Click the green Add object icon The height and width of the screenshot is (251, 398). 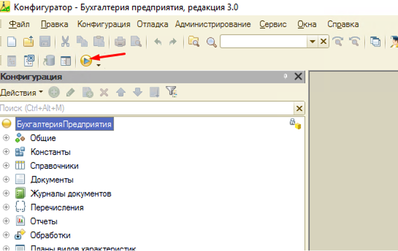54,92
